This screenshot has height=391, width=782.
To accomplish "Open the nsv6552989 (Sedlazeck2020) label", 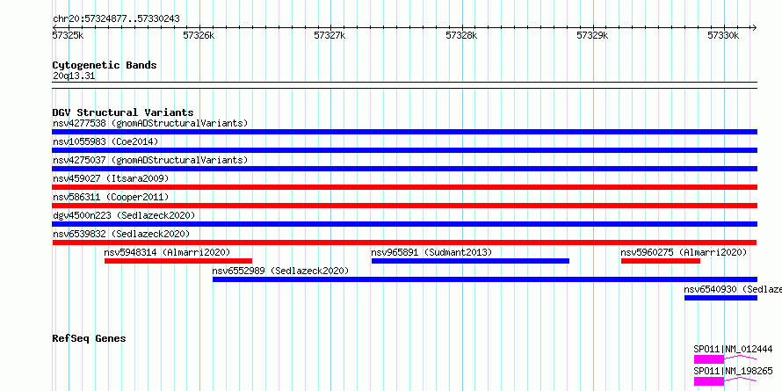I will (280, 271).
